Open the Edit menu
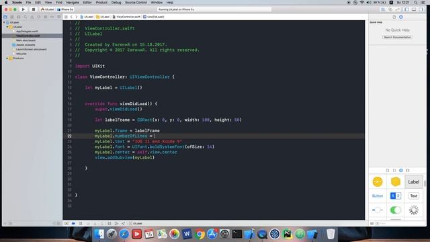The image size is (430, 242). (38, 3)
